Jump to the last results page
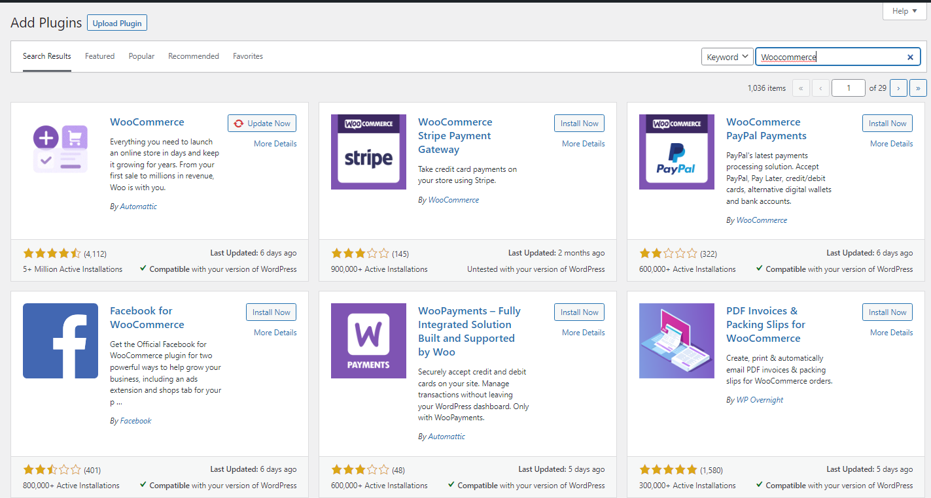This screenshot has height=498, width=931. coord(918,88)
